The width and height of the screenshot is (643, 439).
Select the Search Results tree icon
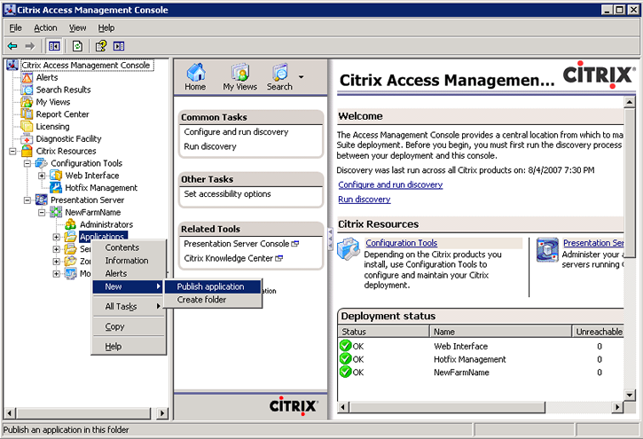pyautogui.click(x=27, y=90)
